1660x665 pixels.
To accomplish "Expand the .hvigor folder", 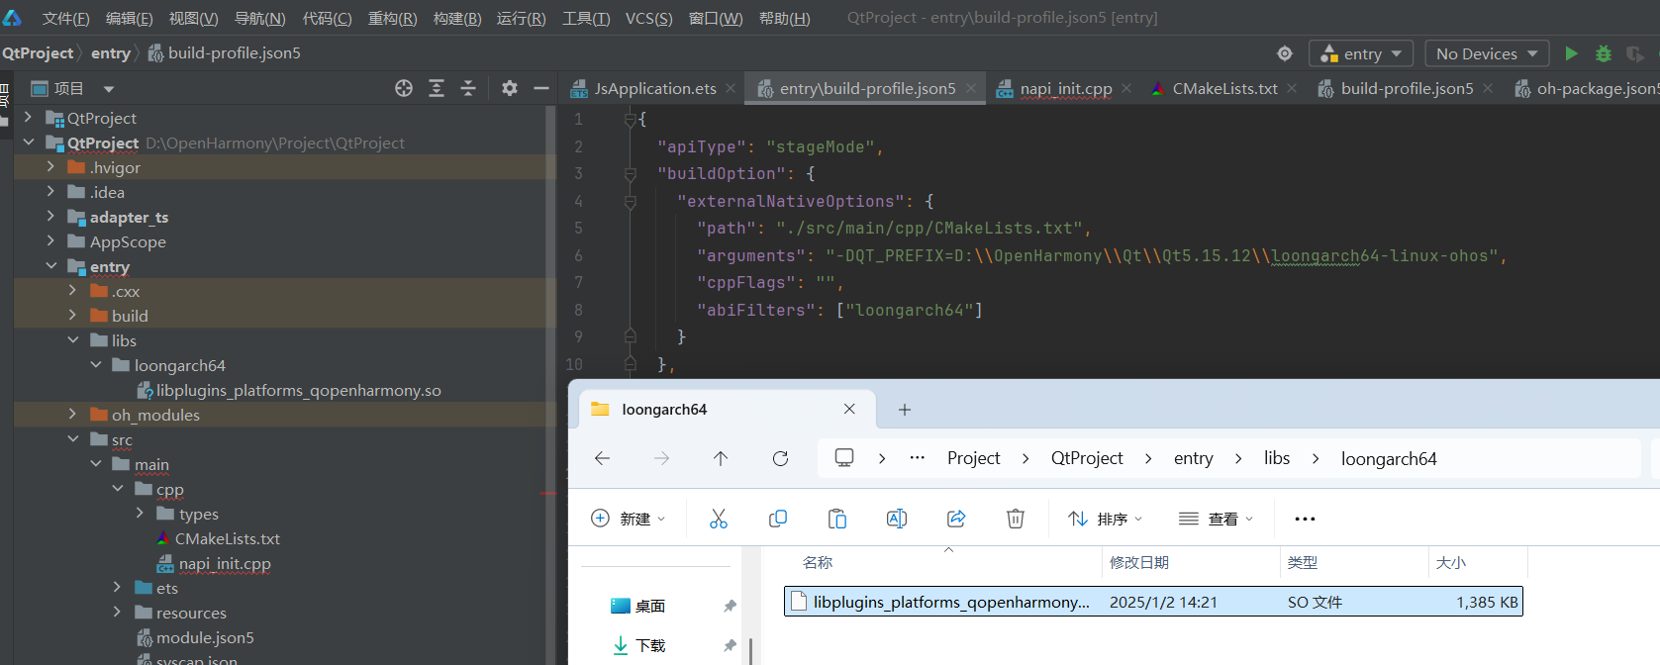I will [x=50, y=167].
